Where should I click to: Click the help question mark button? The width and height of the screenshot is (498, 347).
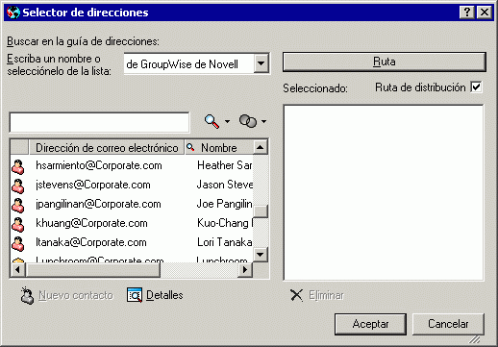coord(467,12)
